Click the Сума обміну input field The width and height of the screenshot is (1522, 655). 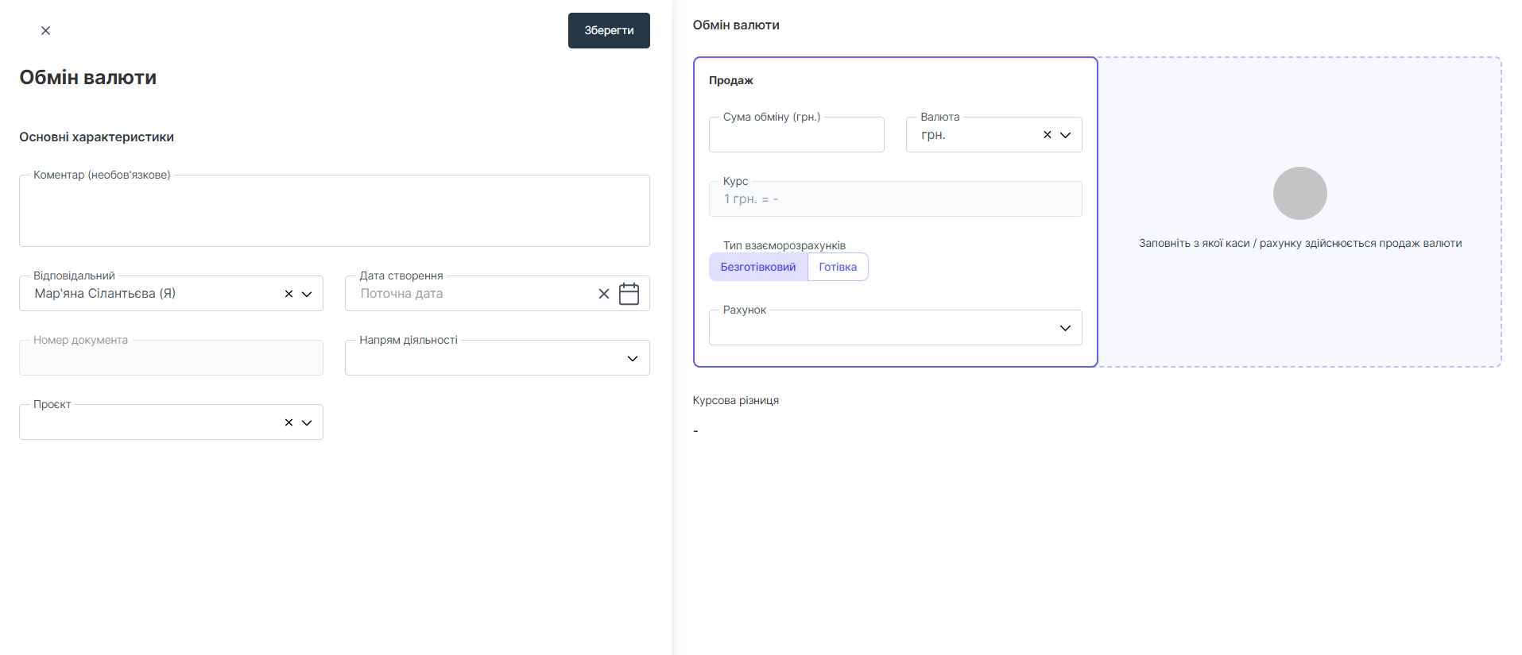[x=796, y=136]
